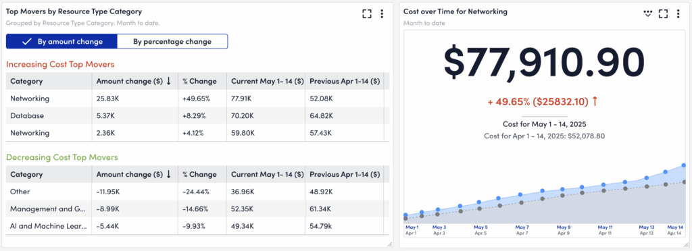Select the Database row

[x=198, y=116]
